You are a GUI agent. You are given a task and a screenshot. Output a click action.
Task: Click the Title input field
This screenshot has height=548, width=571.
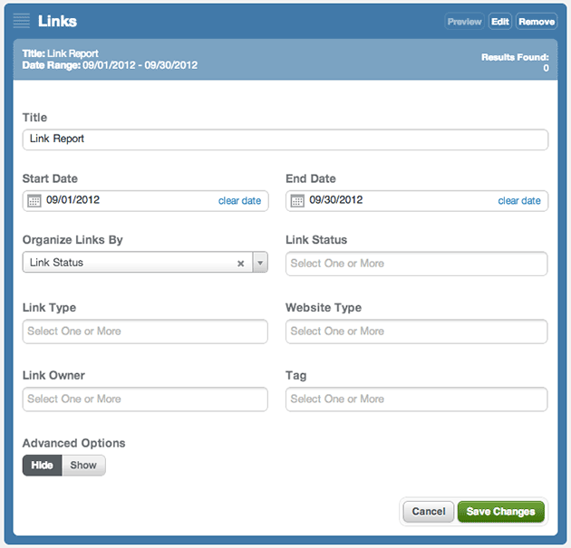[285, 139]
